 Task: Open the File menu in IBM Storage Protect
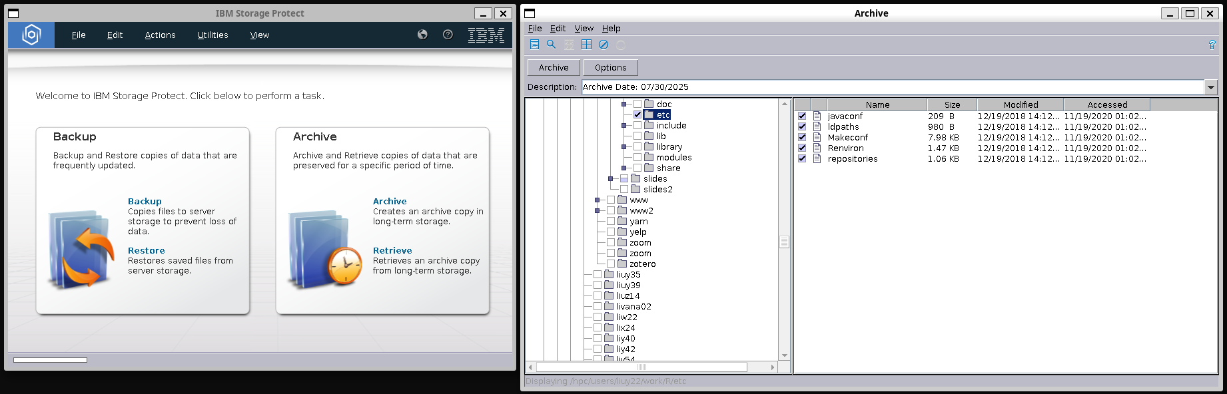[79, 35]
